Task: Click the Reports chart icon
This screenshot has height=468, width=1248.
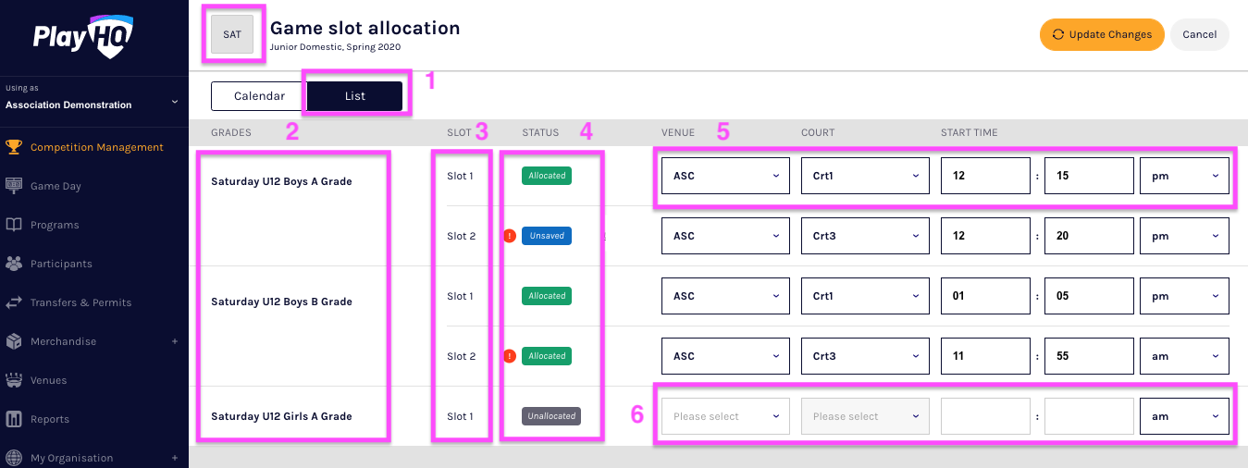Action: pyautogui.click(x=14, y=419)
